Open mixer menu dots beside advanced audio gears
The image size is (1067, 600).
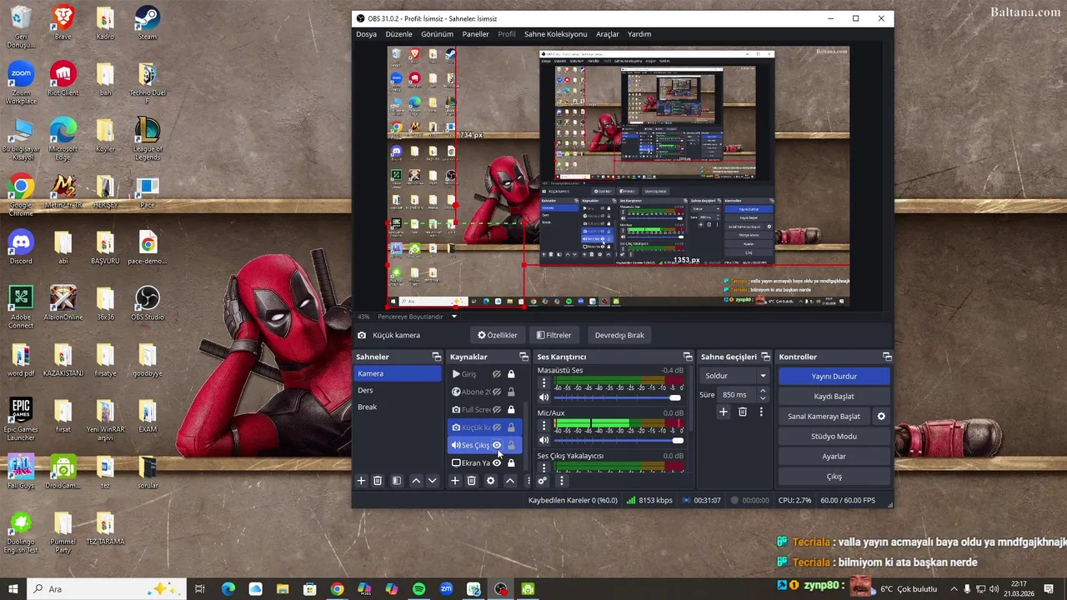click(562, 481)
